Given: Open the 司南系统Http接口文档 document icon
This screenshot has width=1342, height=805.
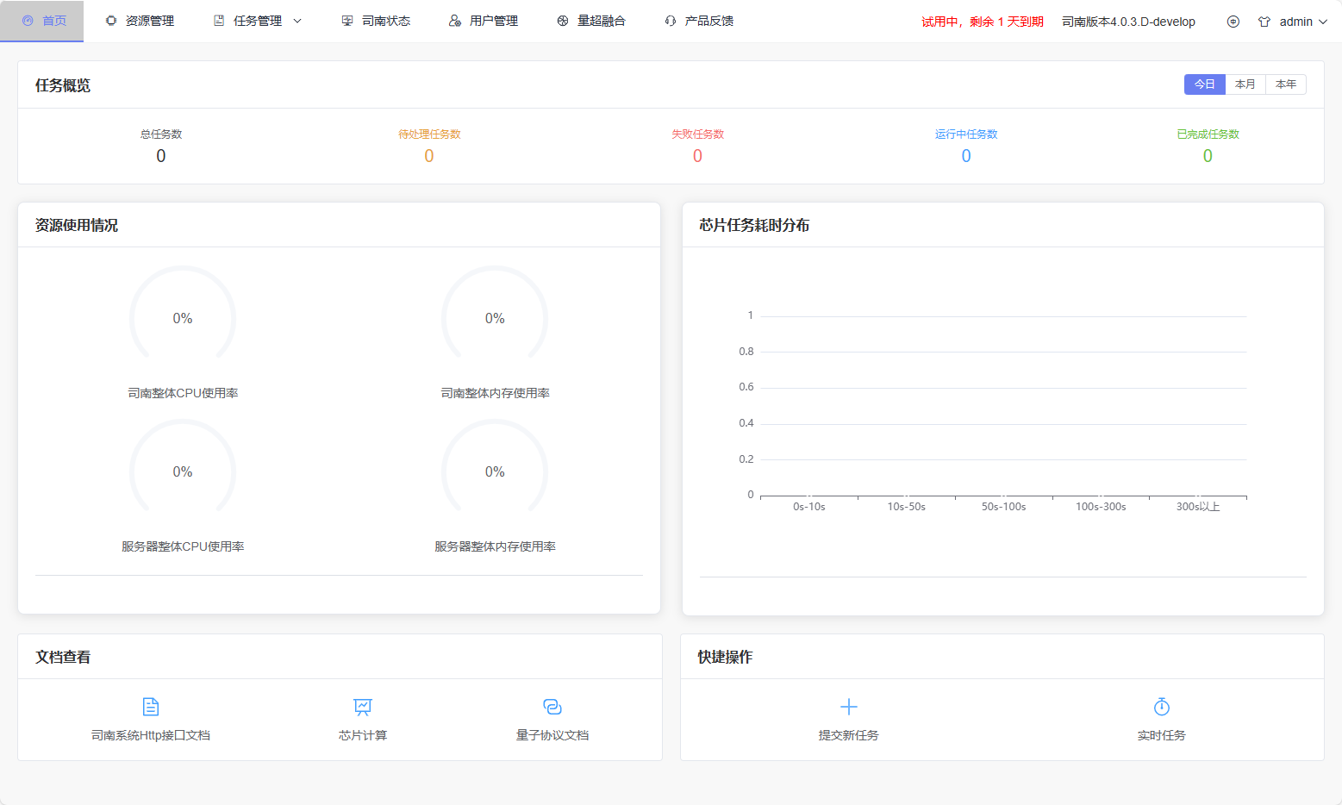Looking at the screenshot, I should tap(151, 707).
